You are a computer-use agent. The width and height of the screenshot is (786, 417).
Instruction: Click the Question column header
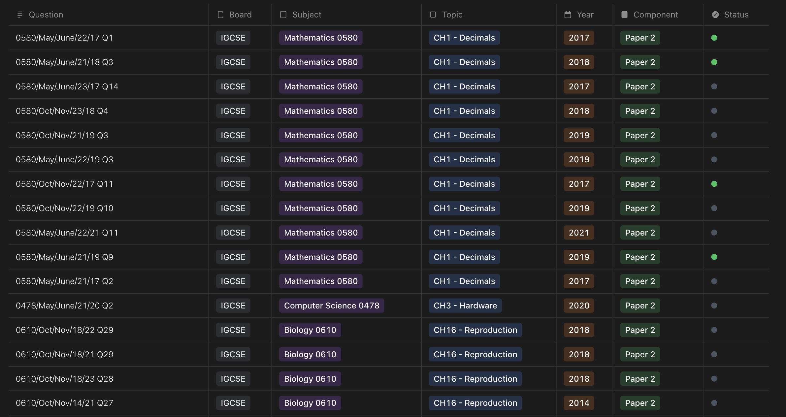tap(46, 15)
